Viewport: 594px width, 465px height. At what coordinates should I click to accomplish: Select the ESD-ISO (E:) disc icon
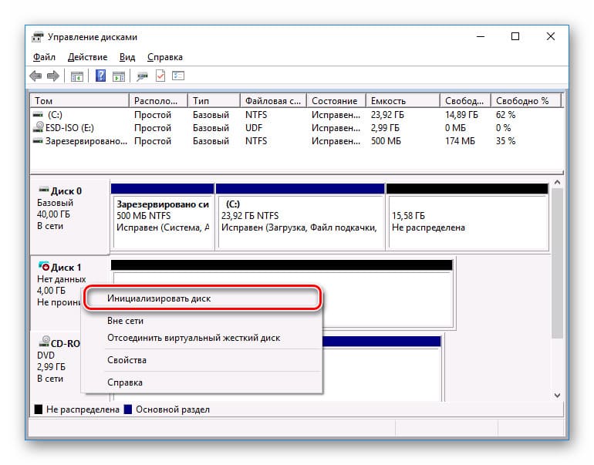click(39, 126)
